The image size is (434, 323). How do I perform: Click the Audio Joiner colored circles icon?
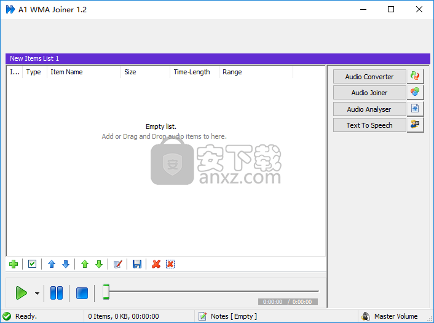tap(415, 92)
